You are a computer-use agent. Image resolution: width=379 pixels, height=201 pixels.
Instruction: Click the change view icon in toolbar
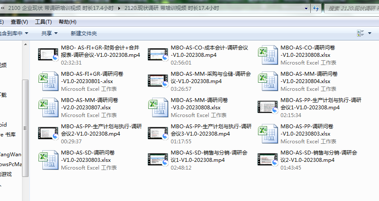[360, 33]
